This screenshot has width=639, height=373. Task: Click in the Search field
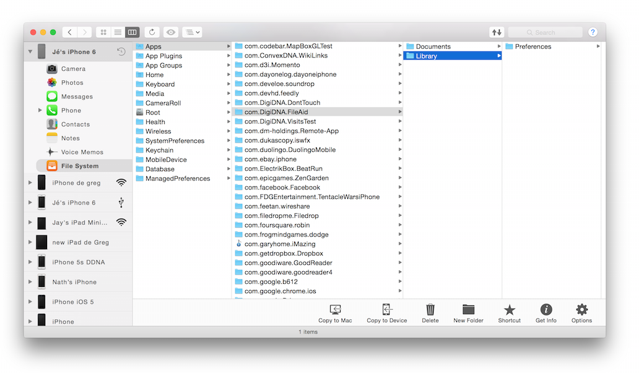point(545,32)
